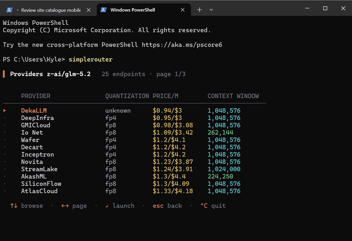Close the Windows PowerShell tab
The image size is (352, 241).
click(183, 10)
